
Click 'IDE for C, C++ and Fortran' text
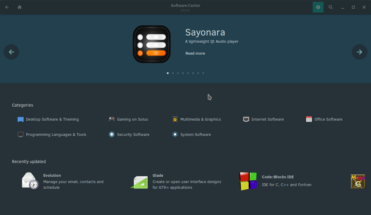click(287, 185)
